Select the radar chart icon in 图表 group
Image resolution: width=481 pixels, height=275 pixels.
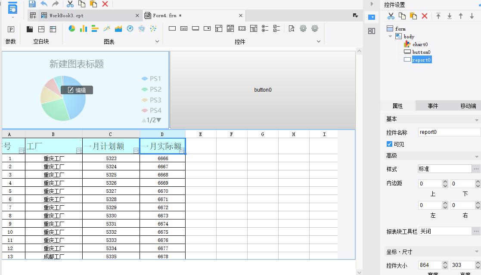141,28
